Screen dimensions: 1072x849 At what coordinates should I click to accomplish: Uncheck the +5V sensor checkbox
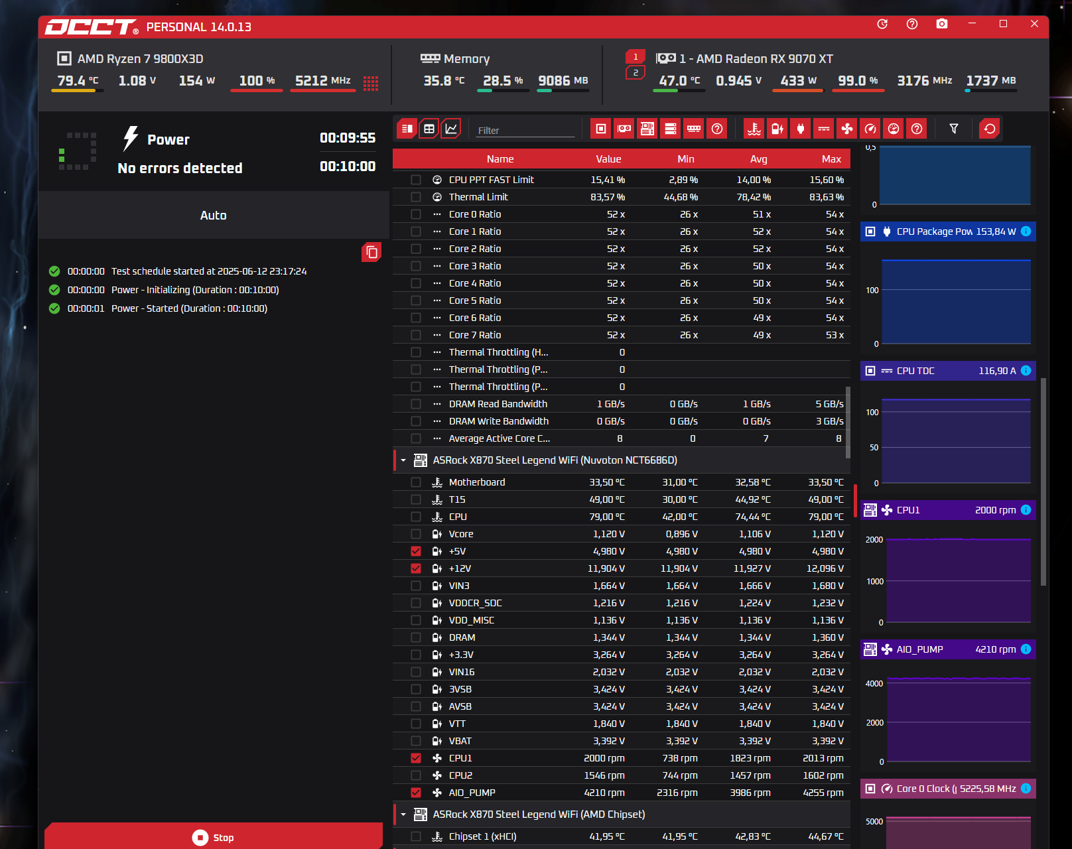pyautogui.click(x=416, y=551)
